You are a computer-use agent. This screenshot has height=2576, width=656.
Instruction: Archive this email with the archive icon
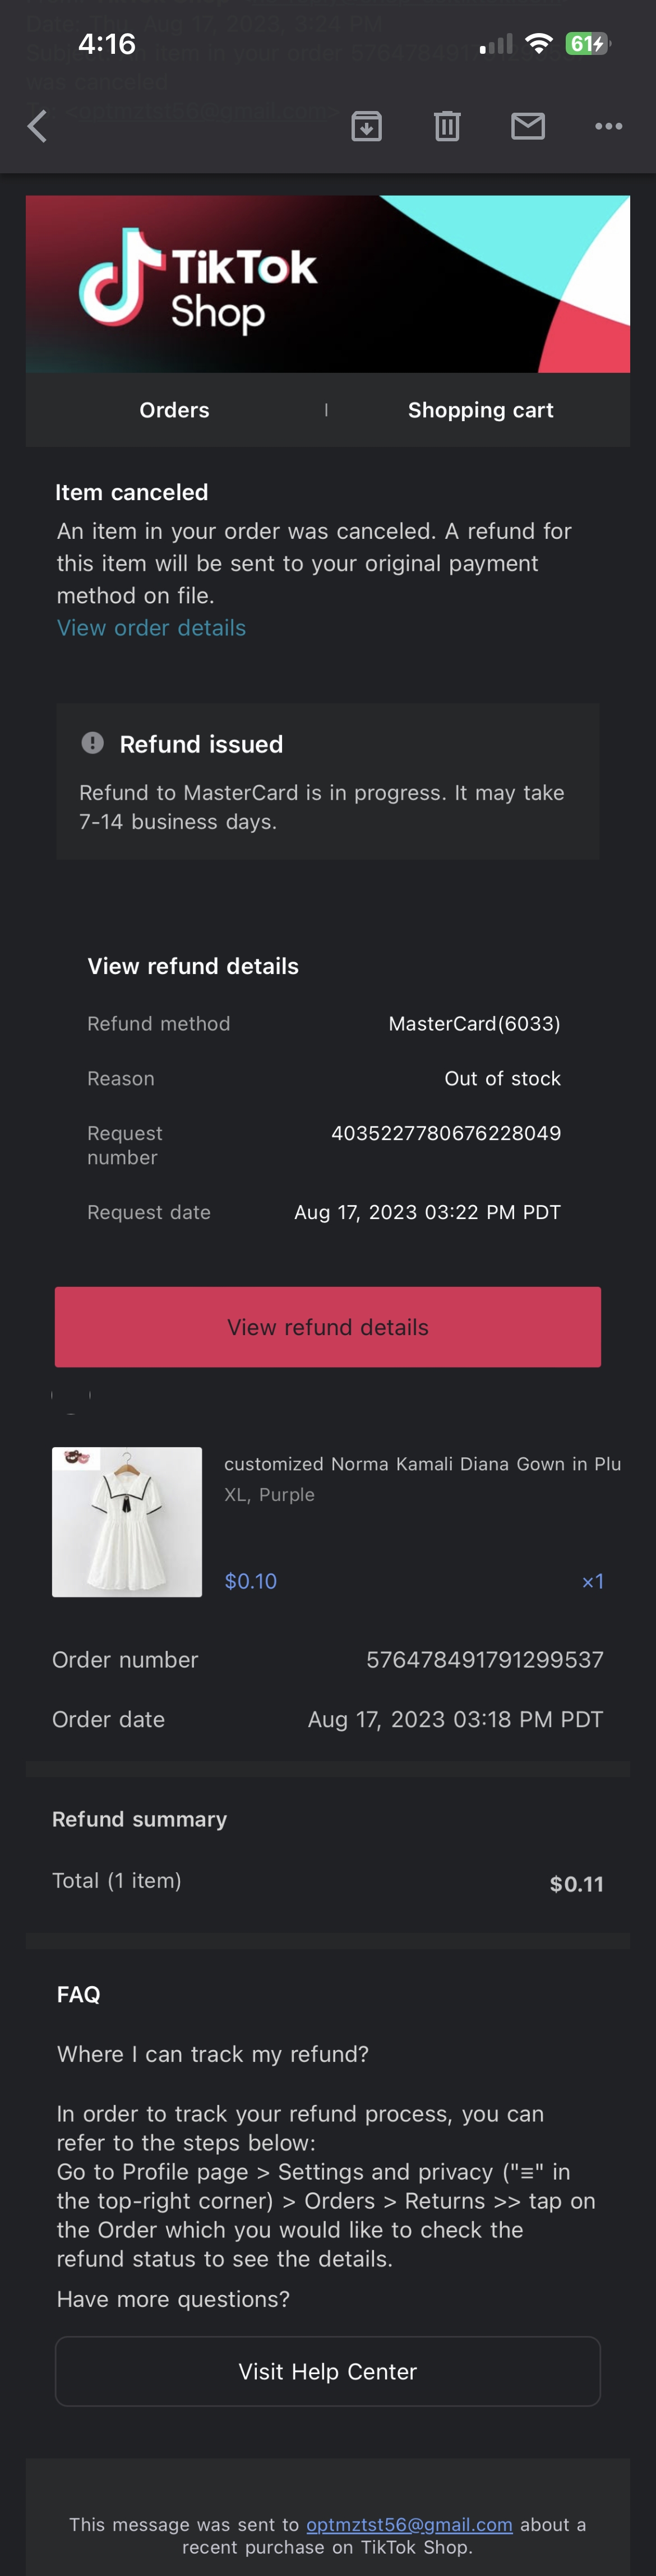click(x=366, y=126)
